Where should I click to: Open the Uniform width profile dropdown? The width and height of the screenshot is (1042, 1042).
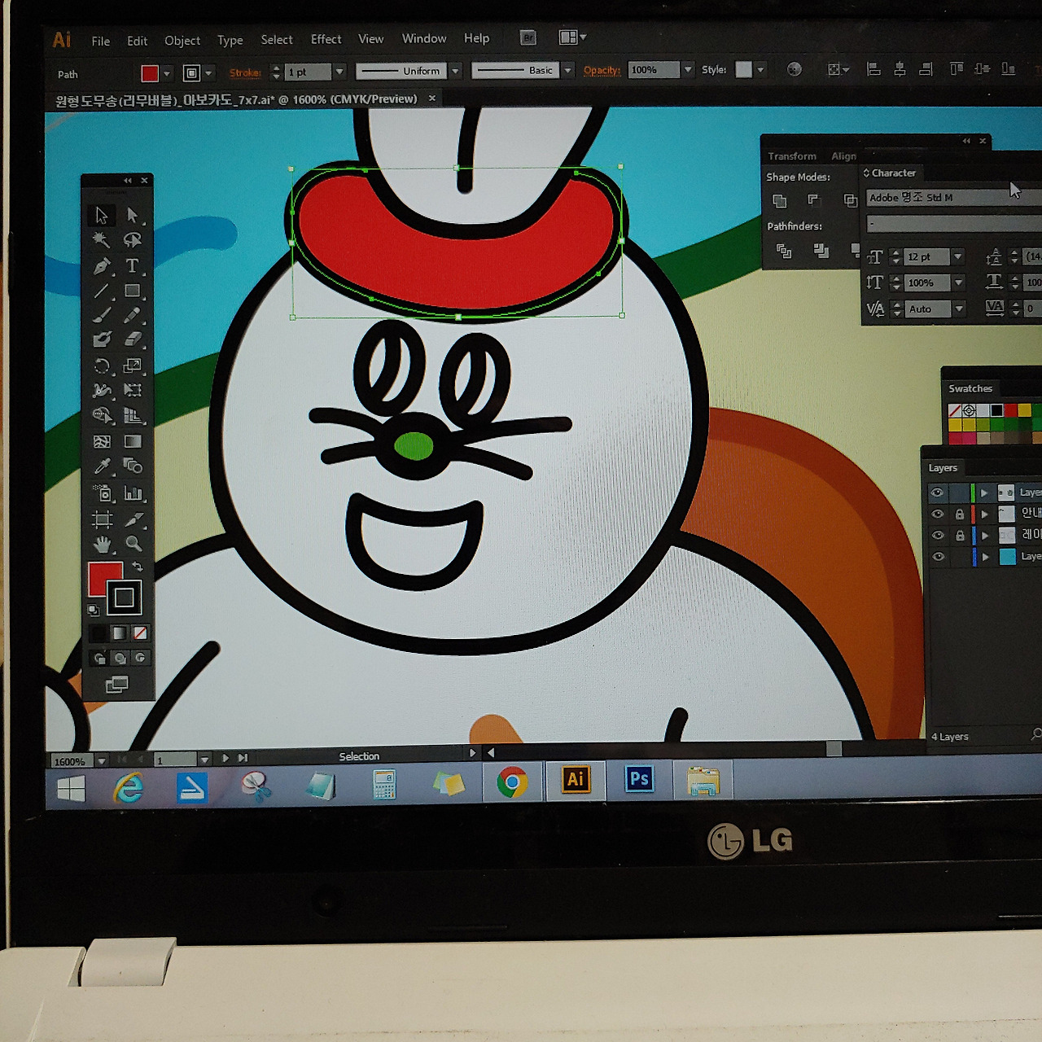tap(455, 71)
